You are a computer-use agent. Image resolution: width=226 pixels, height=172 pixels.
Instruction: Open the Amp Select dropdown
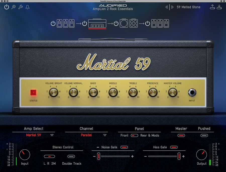[52, 135]
